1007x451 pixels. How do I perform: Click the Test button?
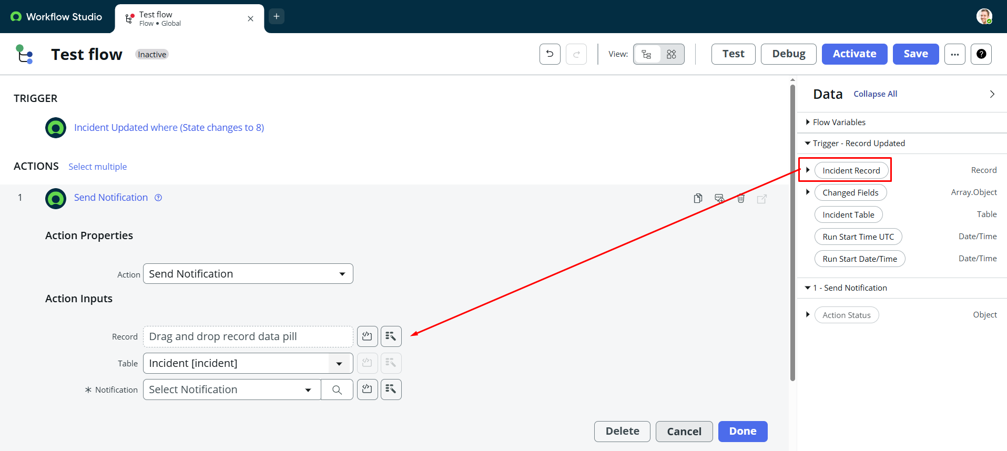[x=734, y=54]
